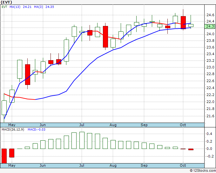Click the 0.0 MACD axis label
216x173 pixels.
tap(209, 149)
